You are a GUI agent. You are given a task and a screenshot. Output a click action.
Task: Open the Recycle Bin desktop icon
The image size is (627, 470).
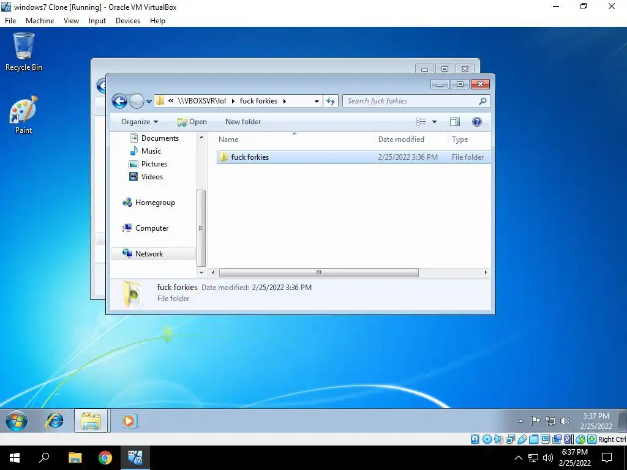point(24,52)
